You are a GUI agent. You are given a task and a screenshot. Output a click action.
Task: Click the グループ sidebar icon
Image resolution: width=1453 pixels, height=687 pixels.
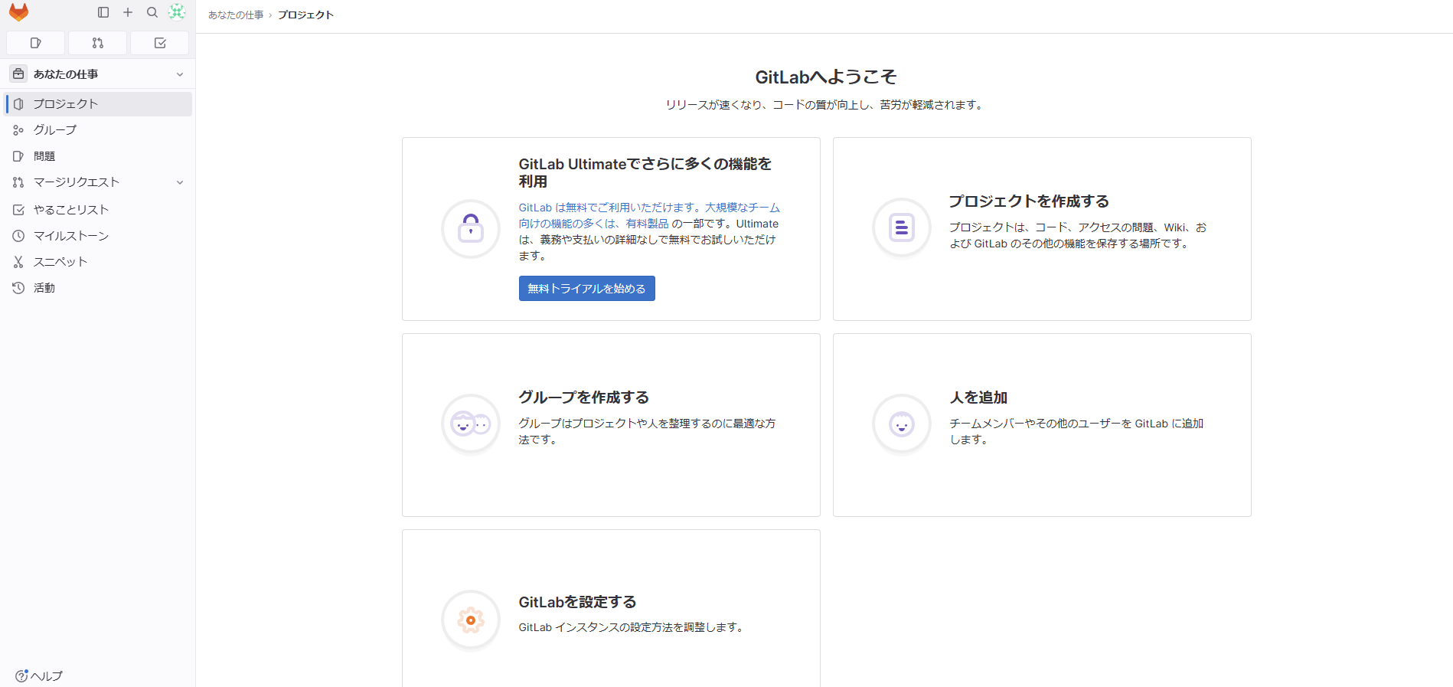(18, 130)
